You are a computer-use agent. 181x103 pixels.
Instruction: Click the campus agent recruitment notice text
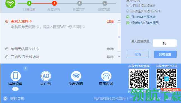click(x=135, y=99)
